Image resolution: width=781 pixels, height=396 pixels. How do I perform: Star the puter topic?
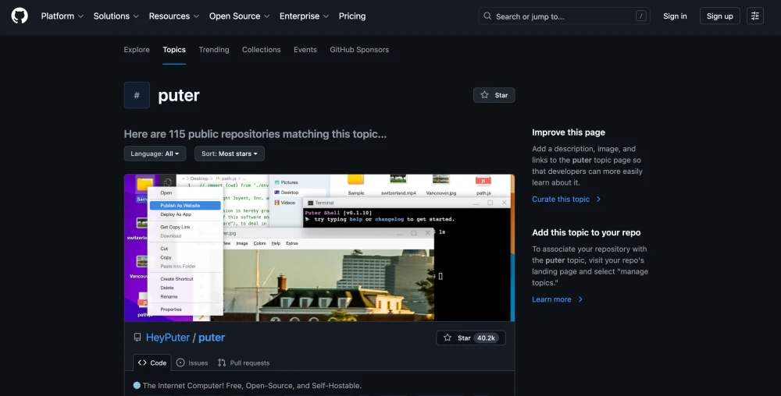point(494,95)
